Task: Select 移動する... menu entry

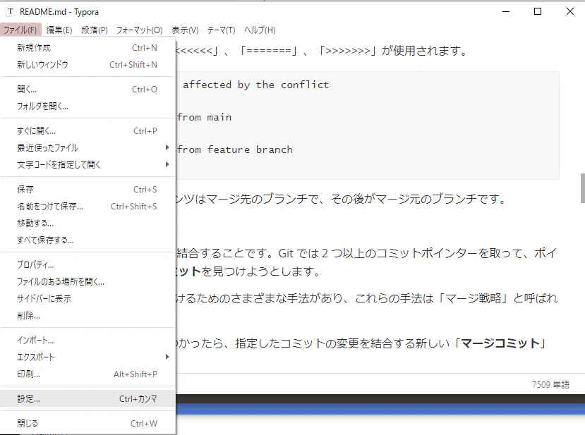Action: coord(88,223)
